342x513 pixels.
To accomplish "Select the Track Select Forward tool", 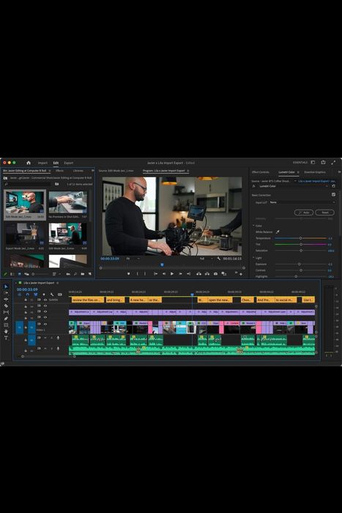I will click(x=6, y=293).
